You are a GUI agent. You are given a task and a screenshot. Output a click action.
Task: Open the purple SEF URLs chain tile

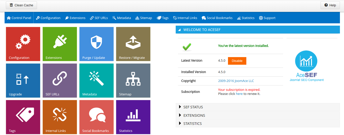click(60, 81)
